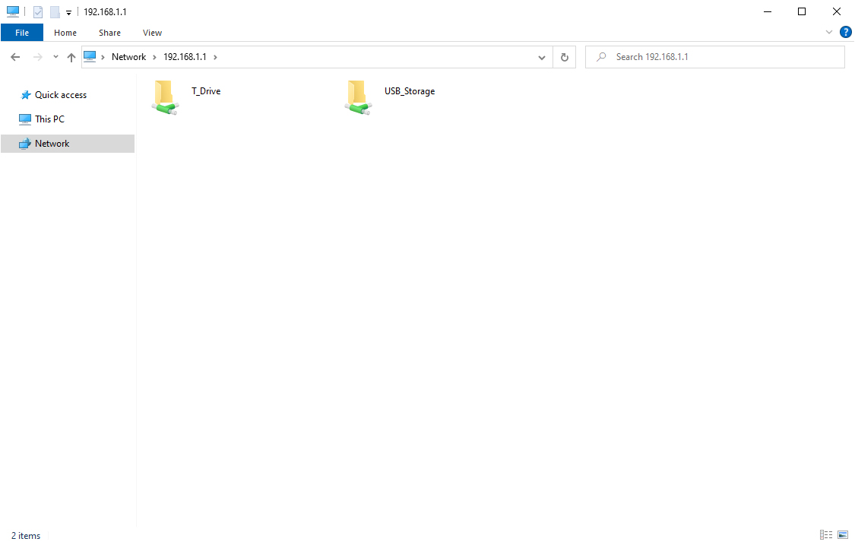The height and width of the screenshot is (545, 855).
Task: Select Quick access in navigation pane
Action: [60, 95]
